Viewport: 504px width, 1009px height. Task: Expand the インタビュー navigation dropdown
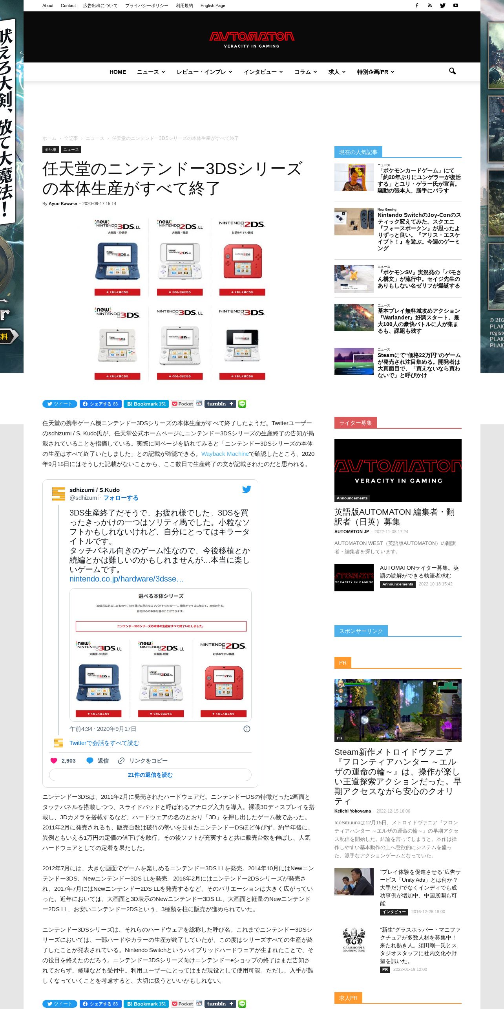pos(263,72)
